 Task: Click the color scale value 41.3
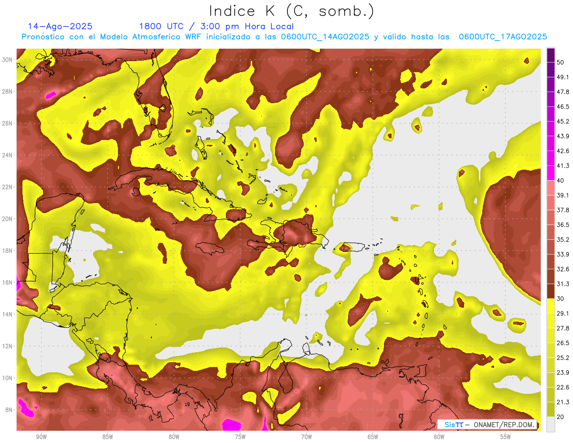[563, 166]
